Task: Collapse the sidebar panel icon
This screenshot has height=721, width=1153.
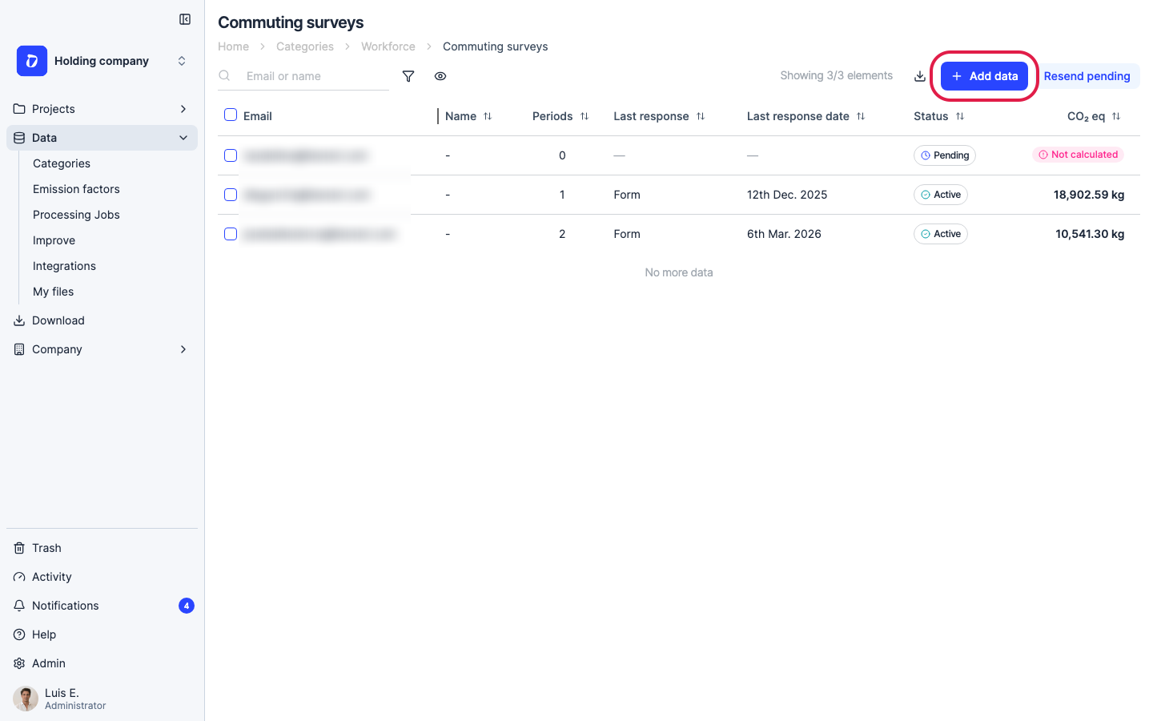Action: (x=185, y=19)
